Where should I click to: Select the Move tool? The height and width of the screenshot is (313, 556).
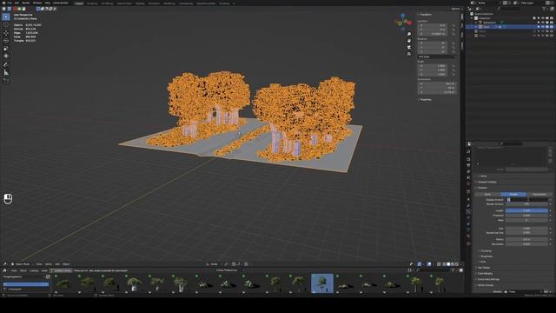click(x=6, y=33)
